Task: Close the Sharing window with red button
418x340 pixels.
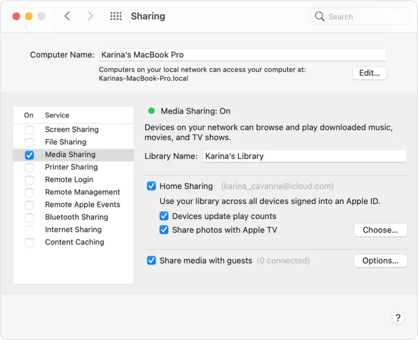Action: (x=16, y=16)
